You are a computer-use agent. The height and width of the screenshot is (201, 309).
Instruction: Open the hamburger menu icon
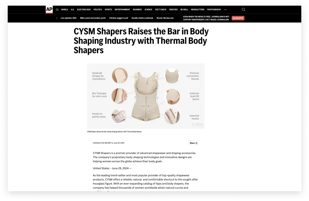[57, 10]
